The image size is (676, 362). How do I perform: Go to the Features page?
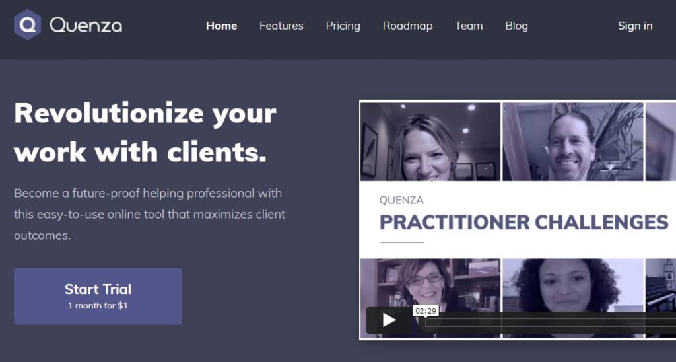[281, 26]
